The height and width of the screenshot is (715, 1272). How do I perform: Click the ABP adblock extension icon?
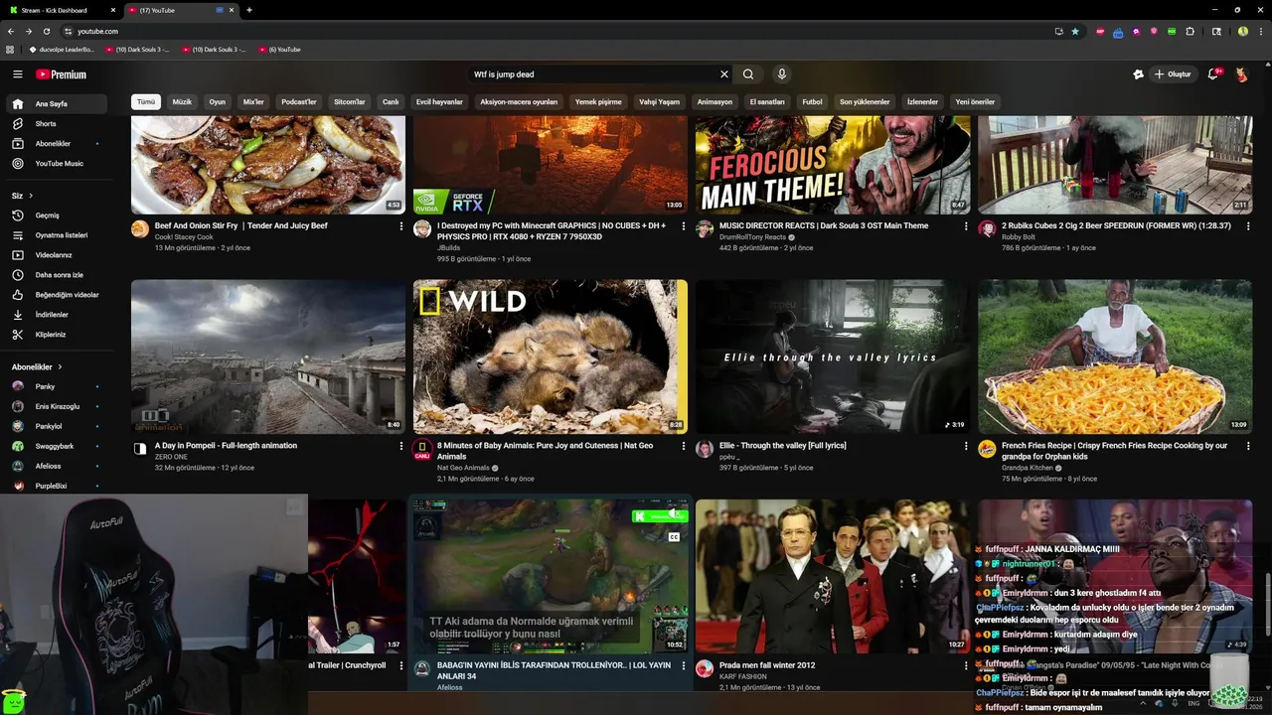(x=1100, y=32)
